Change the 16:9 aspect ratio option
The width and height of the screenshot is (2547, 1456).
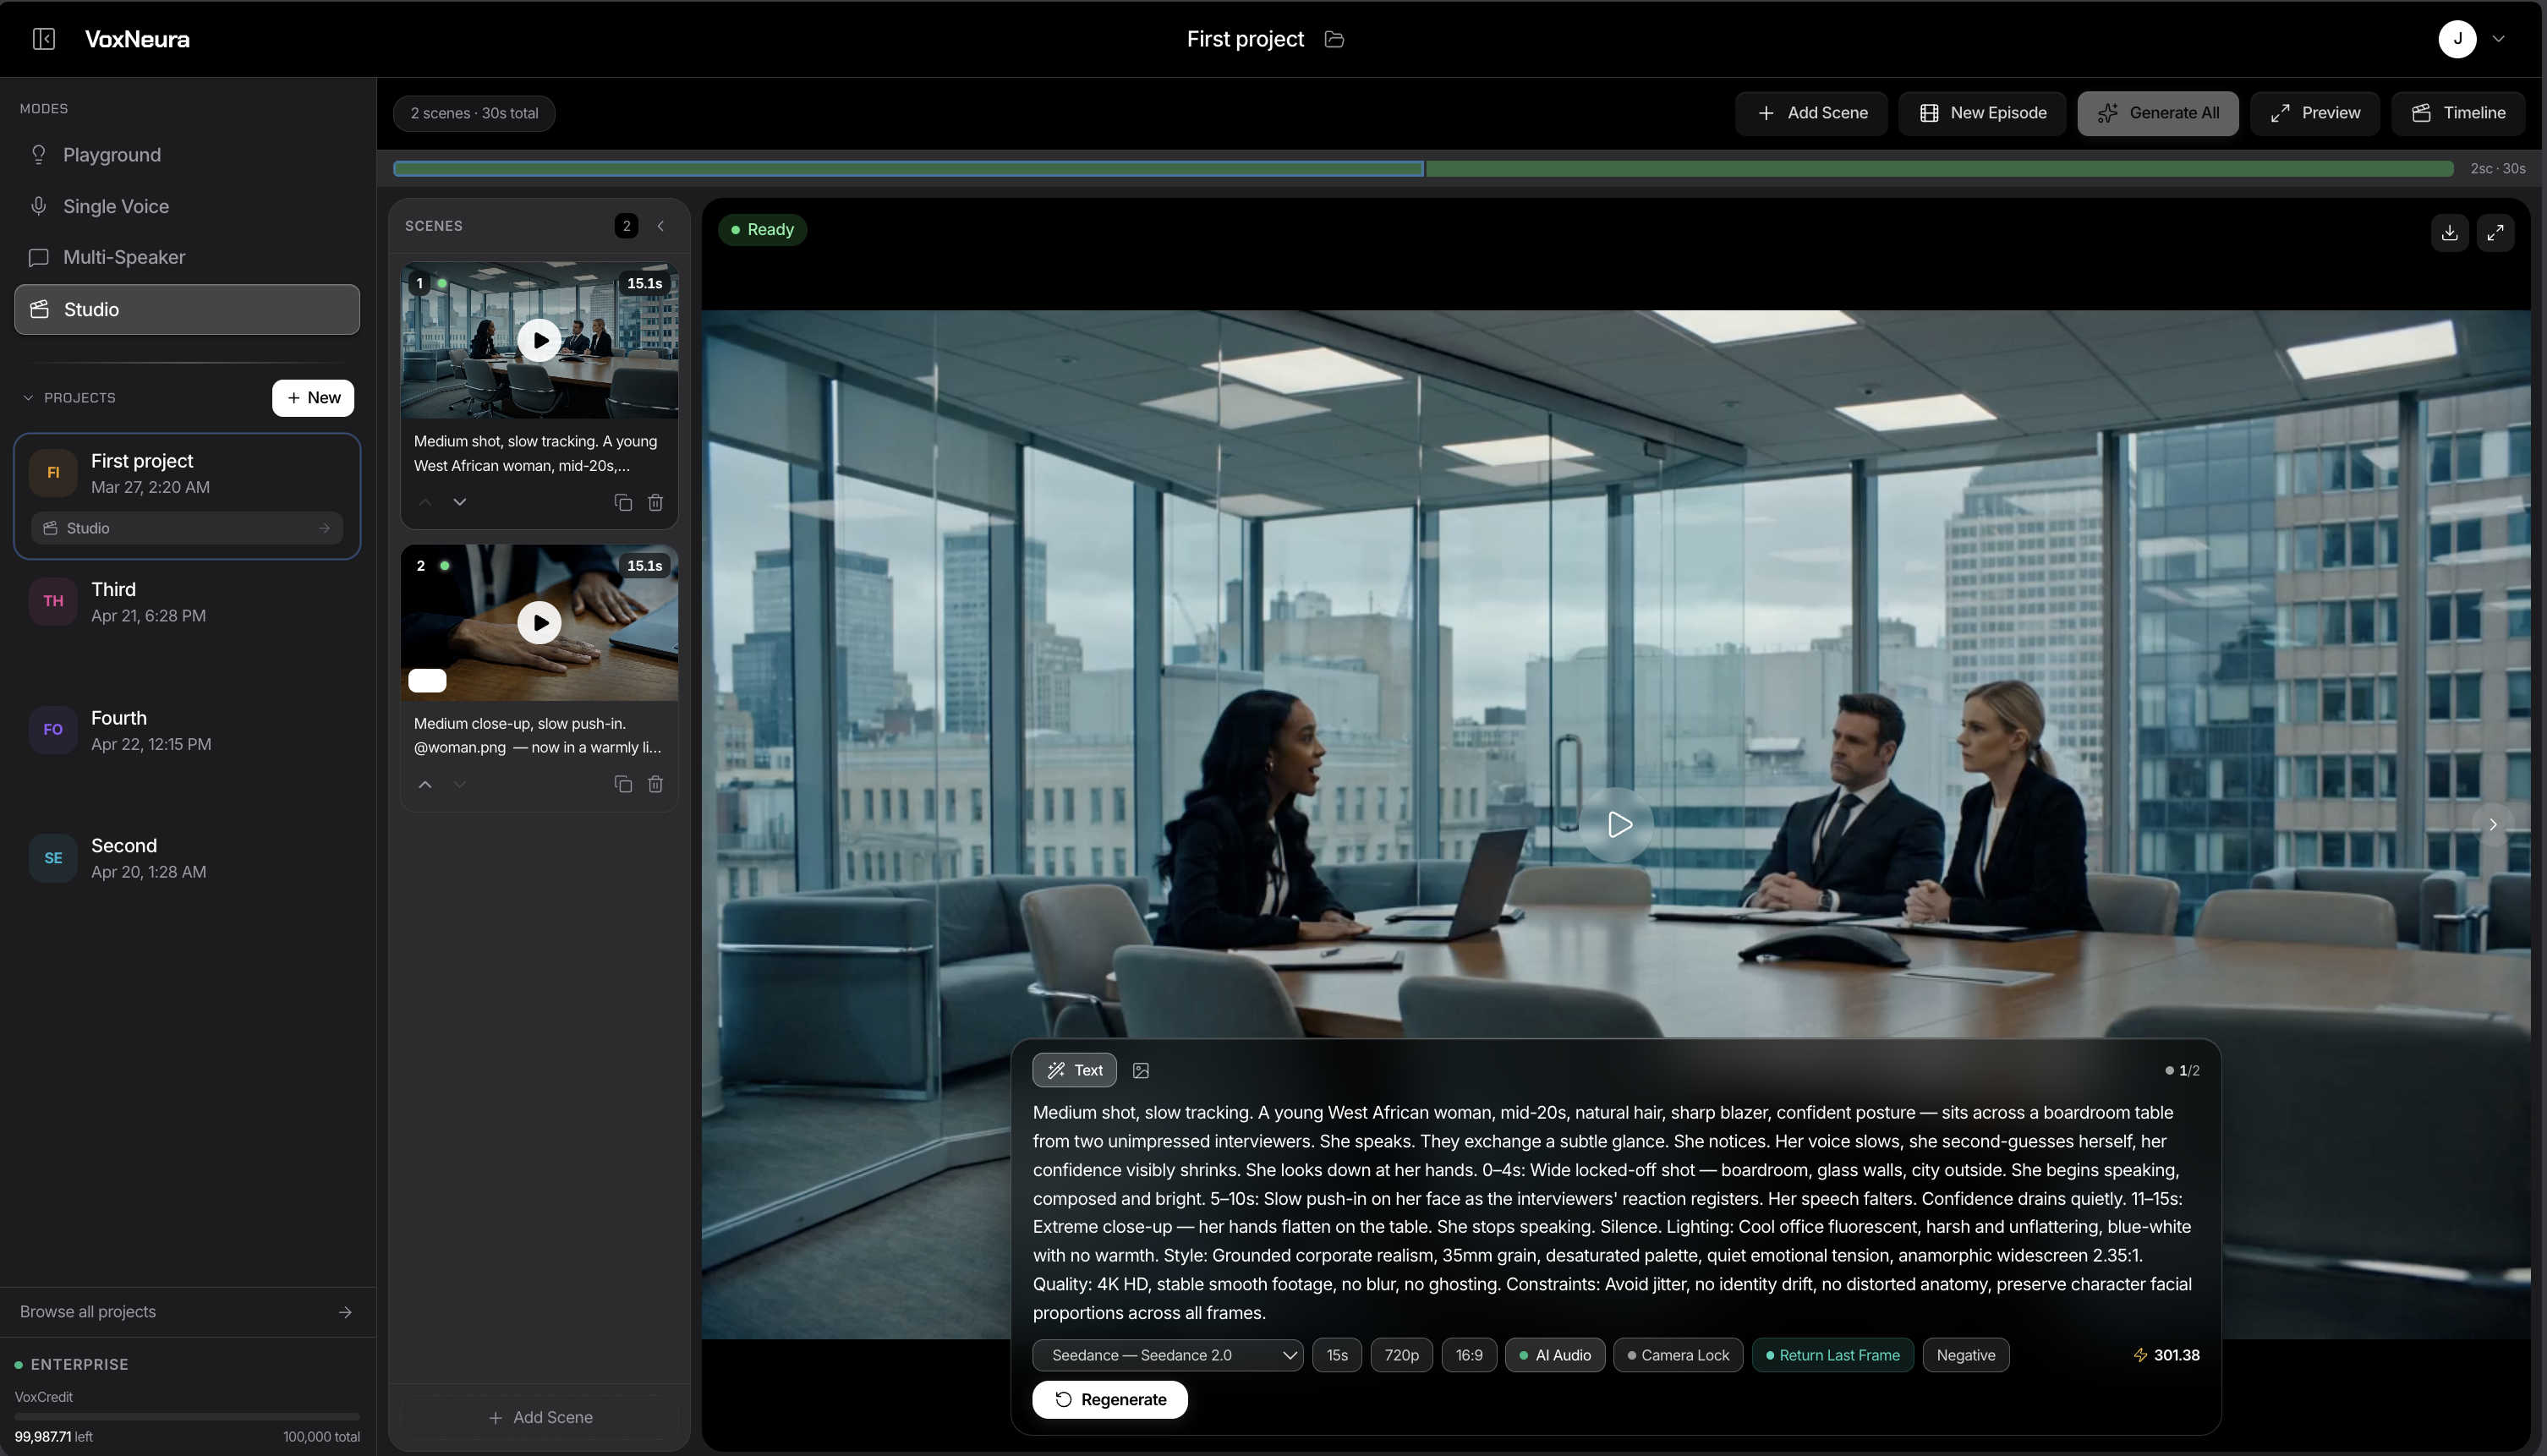tap(1469, 1355)
